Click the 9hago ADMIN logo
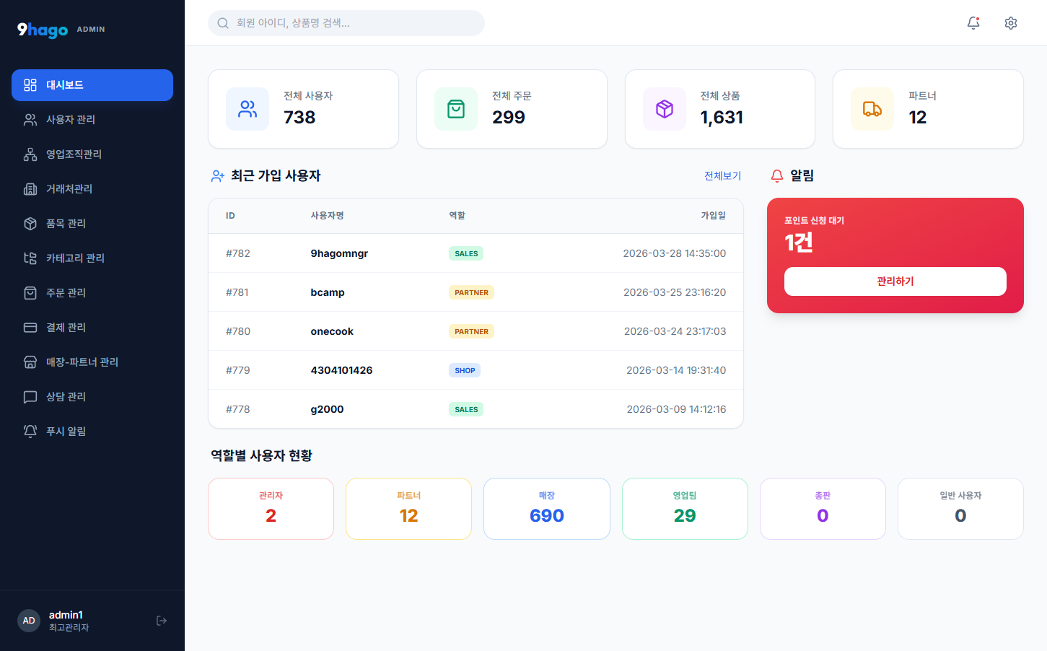The width and height of the screenshot is (1047, 651). (42, 30)
